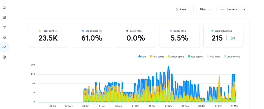Click the Open rate 61.0% value
This screenshot has width=264, height=109.
[92, 38]
